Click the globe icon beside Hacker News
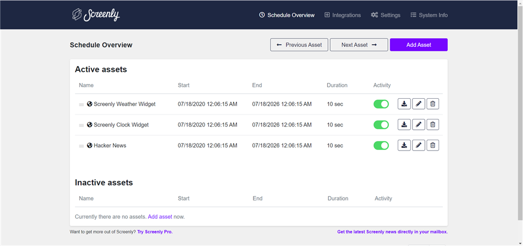This screenshot has width=523, height=246. (x=89, y=145)
